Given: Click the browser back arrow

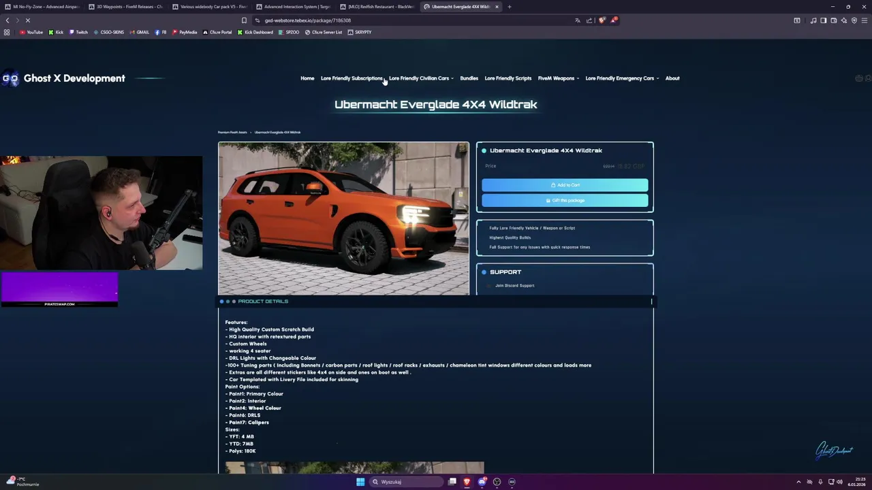Looking at the screenshot, I should [7, 20].
